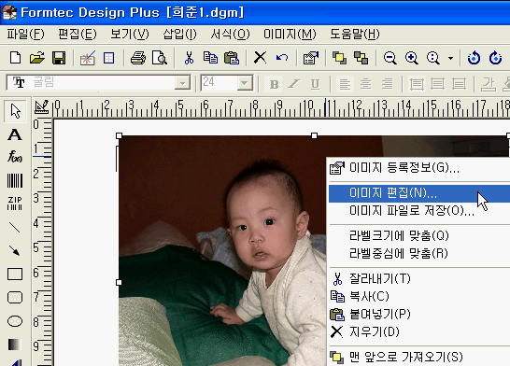Select the arrow line tool
The width and height of the screenshot is (510, 366).
pos(15,250)
